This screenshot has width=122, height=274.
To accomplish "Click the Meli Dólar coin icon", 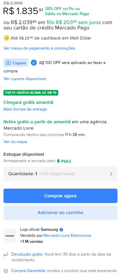I will (x=6, y=38).
